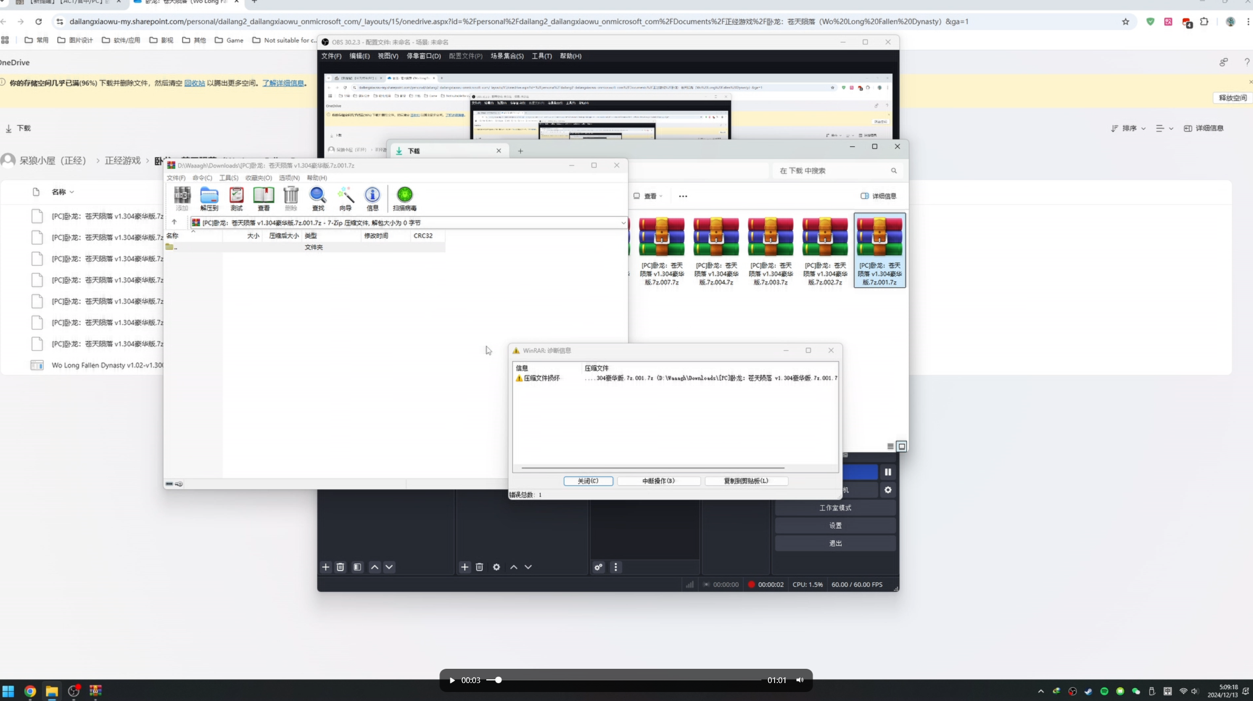Show hidden tray icons chevron
This screenshot has width=1253, height=701.
point(1041,691)
